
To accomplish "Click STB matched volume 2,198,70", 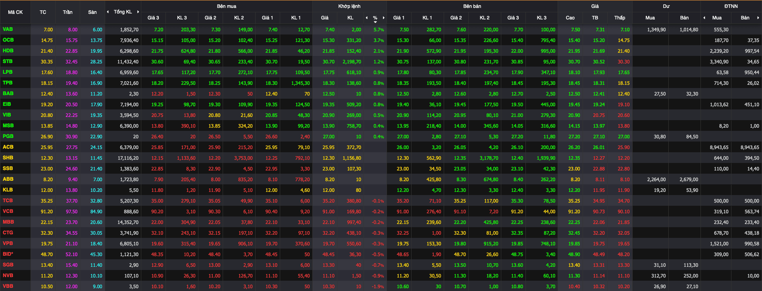I will [x=352, y=62].
